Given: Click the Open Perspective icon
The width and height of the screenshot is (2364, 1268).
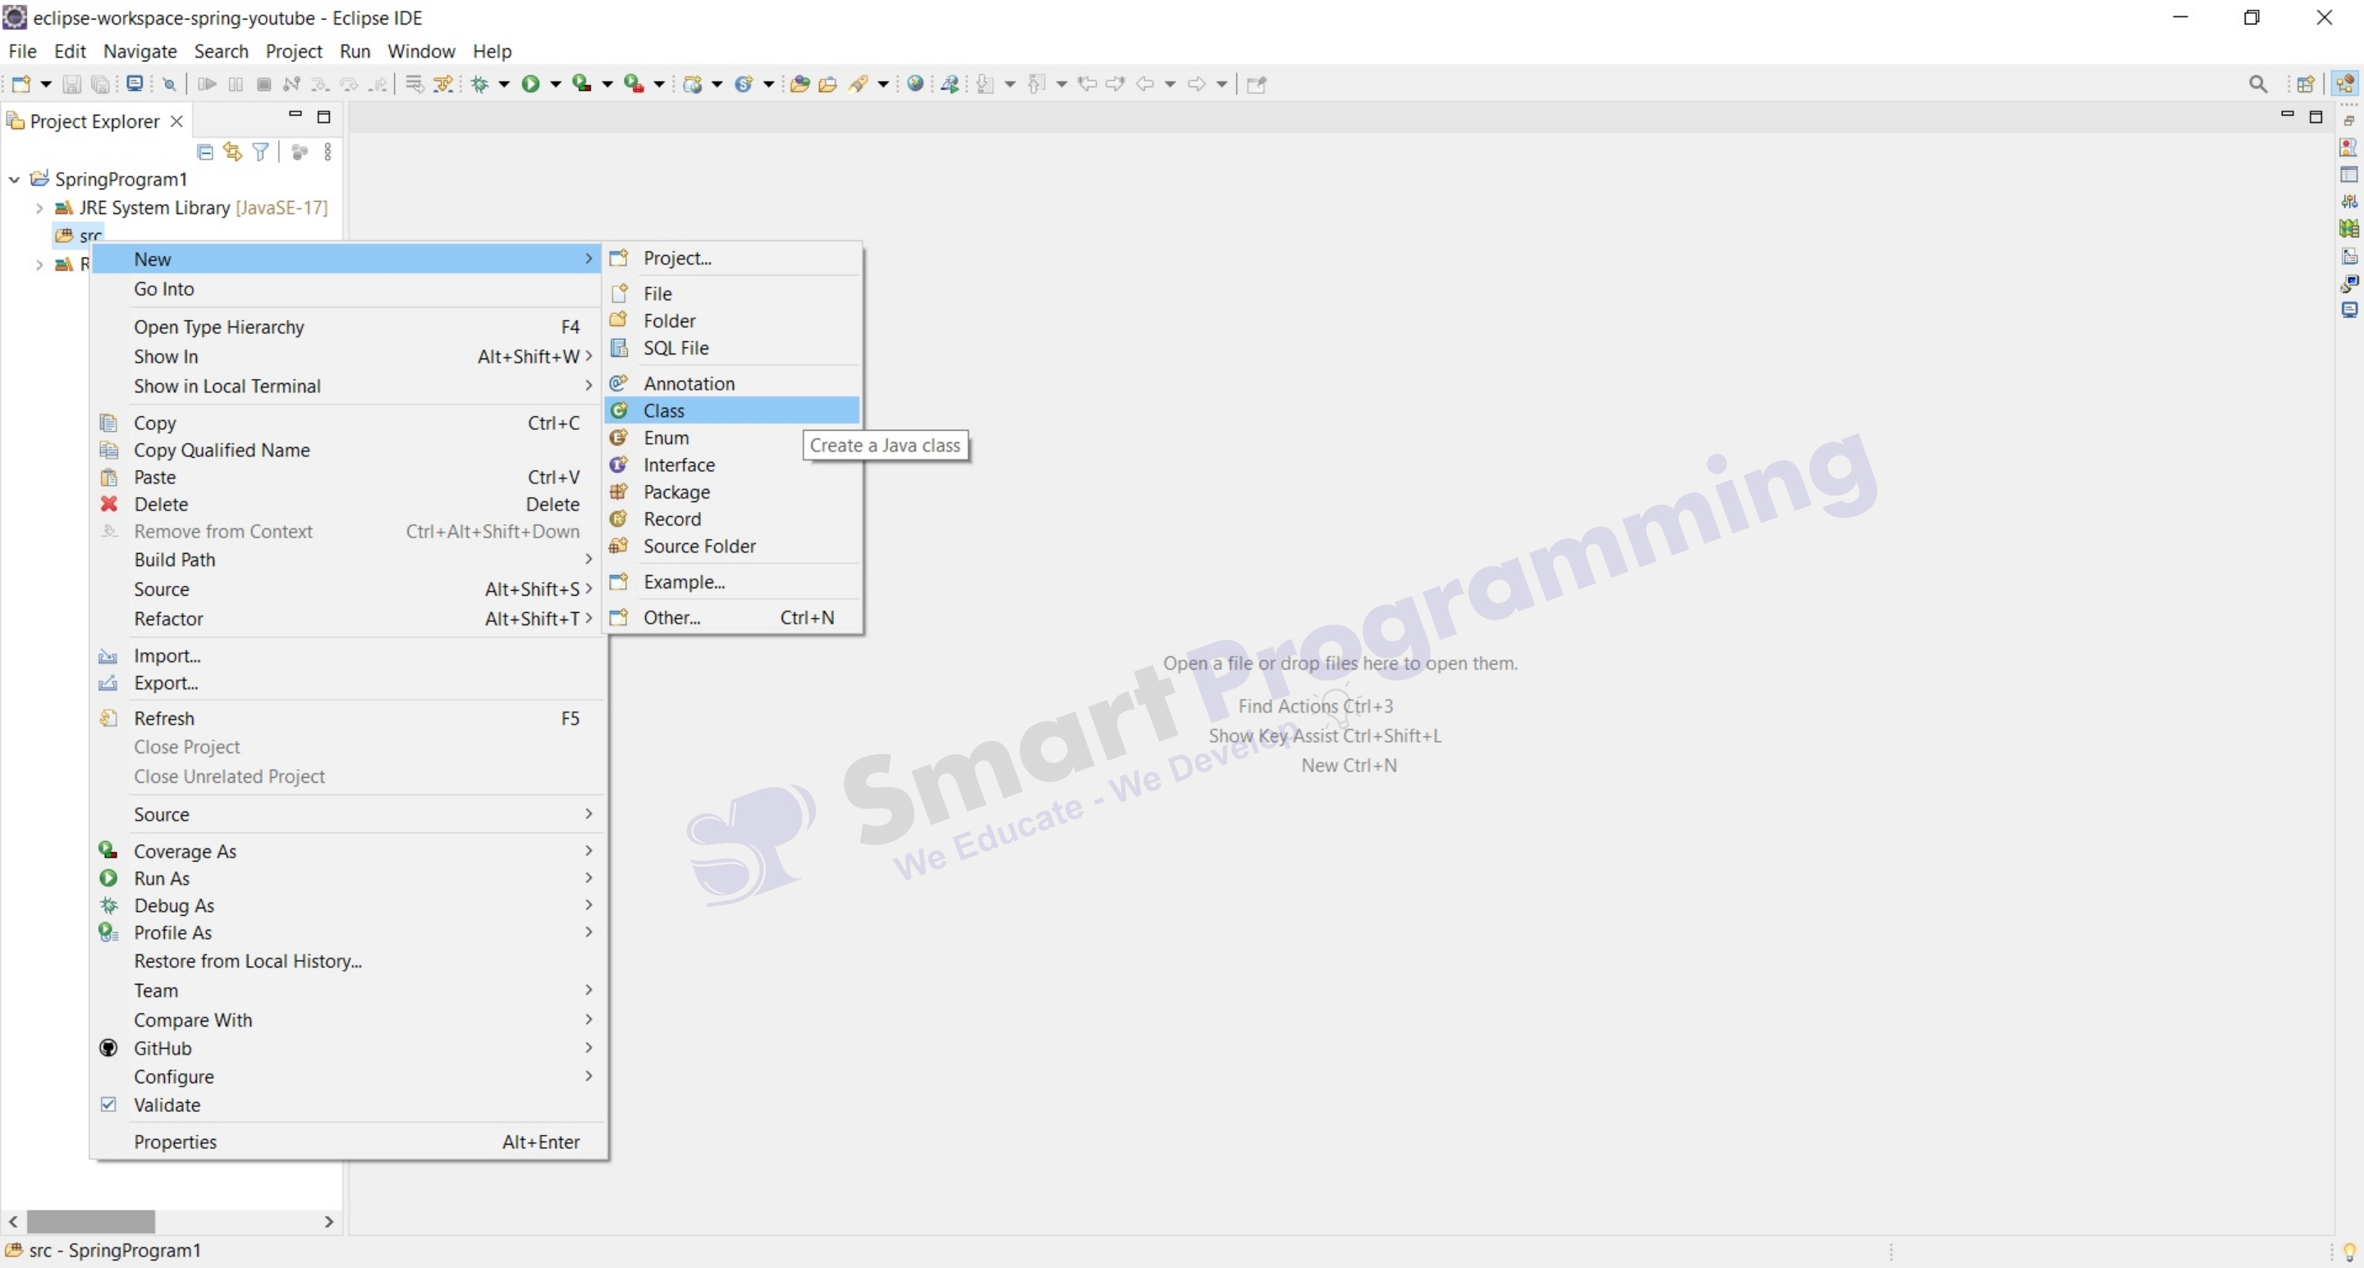Looking at the screenshot, I should (2305, 85).
